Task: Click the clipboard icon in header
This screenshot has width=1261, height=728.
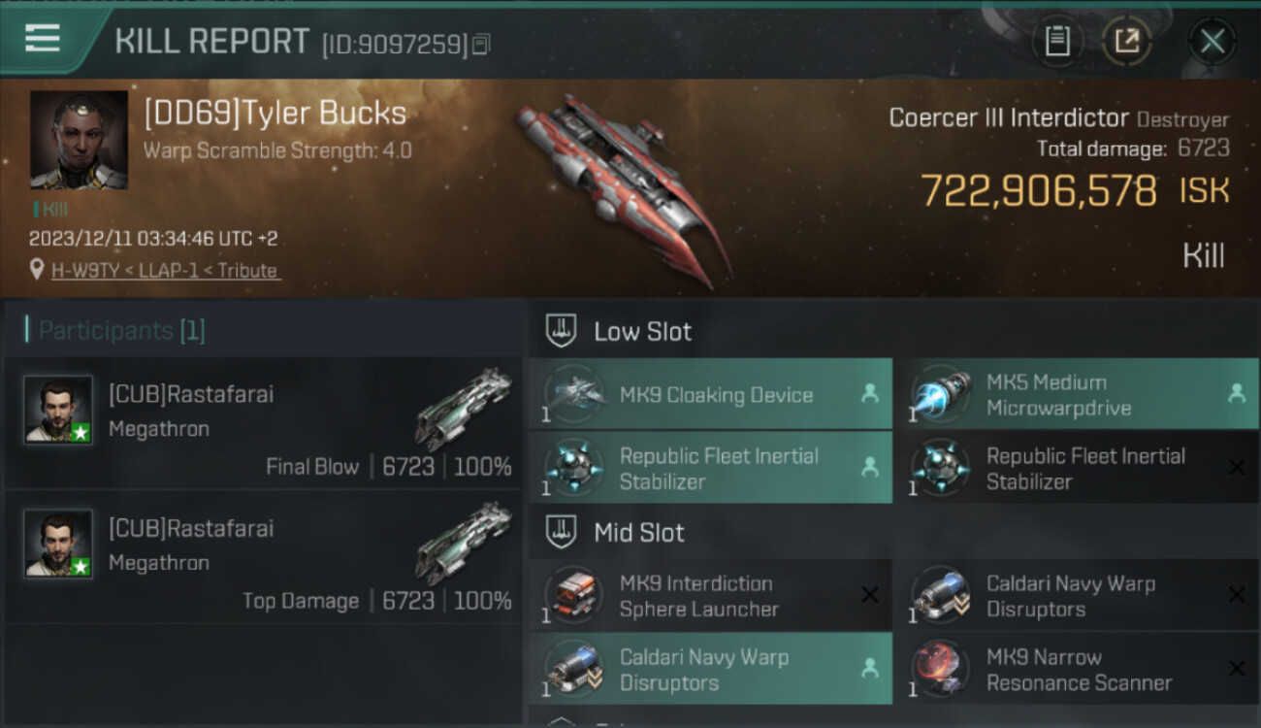Action: (1057, 42)
